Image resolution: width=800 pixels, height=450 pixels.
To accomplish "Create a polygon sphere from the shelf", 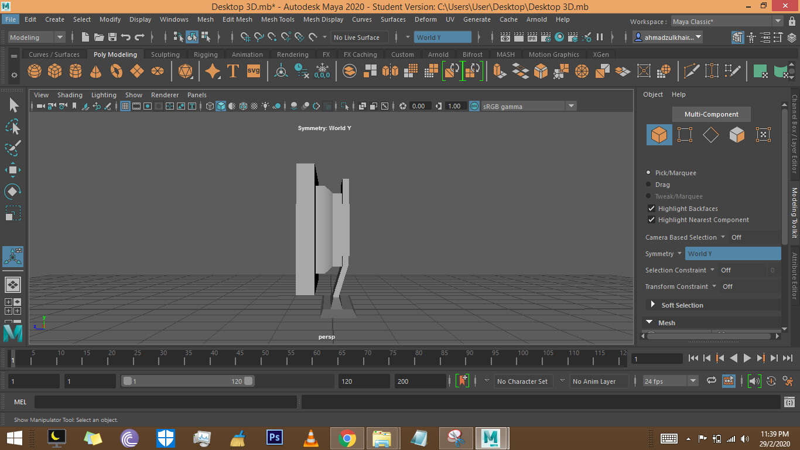I will (x=35, y=71).
